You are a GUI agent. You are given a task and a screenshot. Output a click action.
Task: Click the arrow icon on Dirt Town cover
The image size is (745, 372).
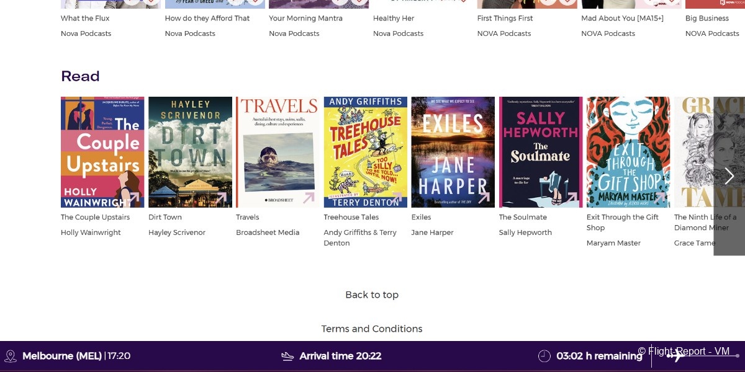click(221, 198)
